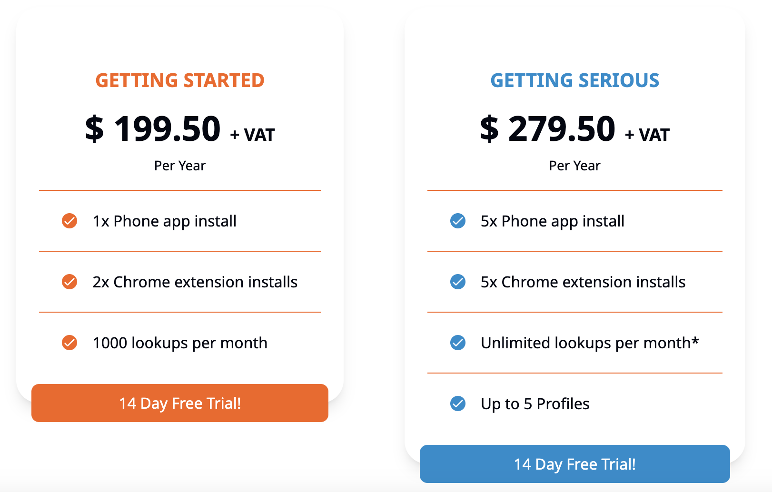Click orange checkmark beside 1000 lookups per month
Image resolution: width=772 pixels, height=492 pixels.
69,343
